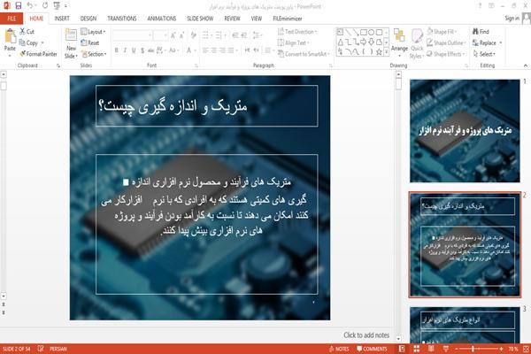Screen dimensions: 531x354
Task: Click Convert to SmartArt
Action: pos(303,54)
